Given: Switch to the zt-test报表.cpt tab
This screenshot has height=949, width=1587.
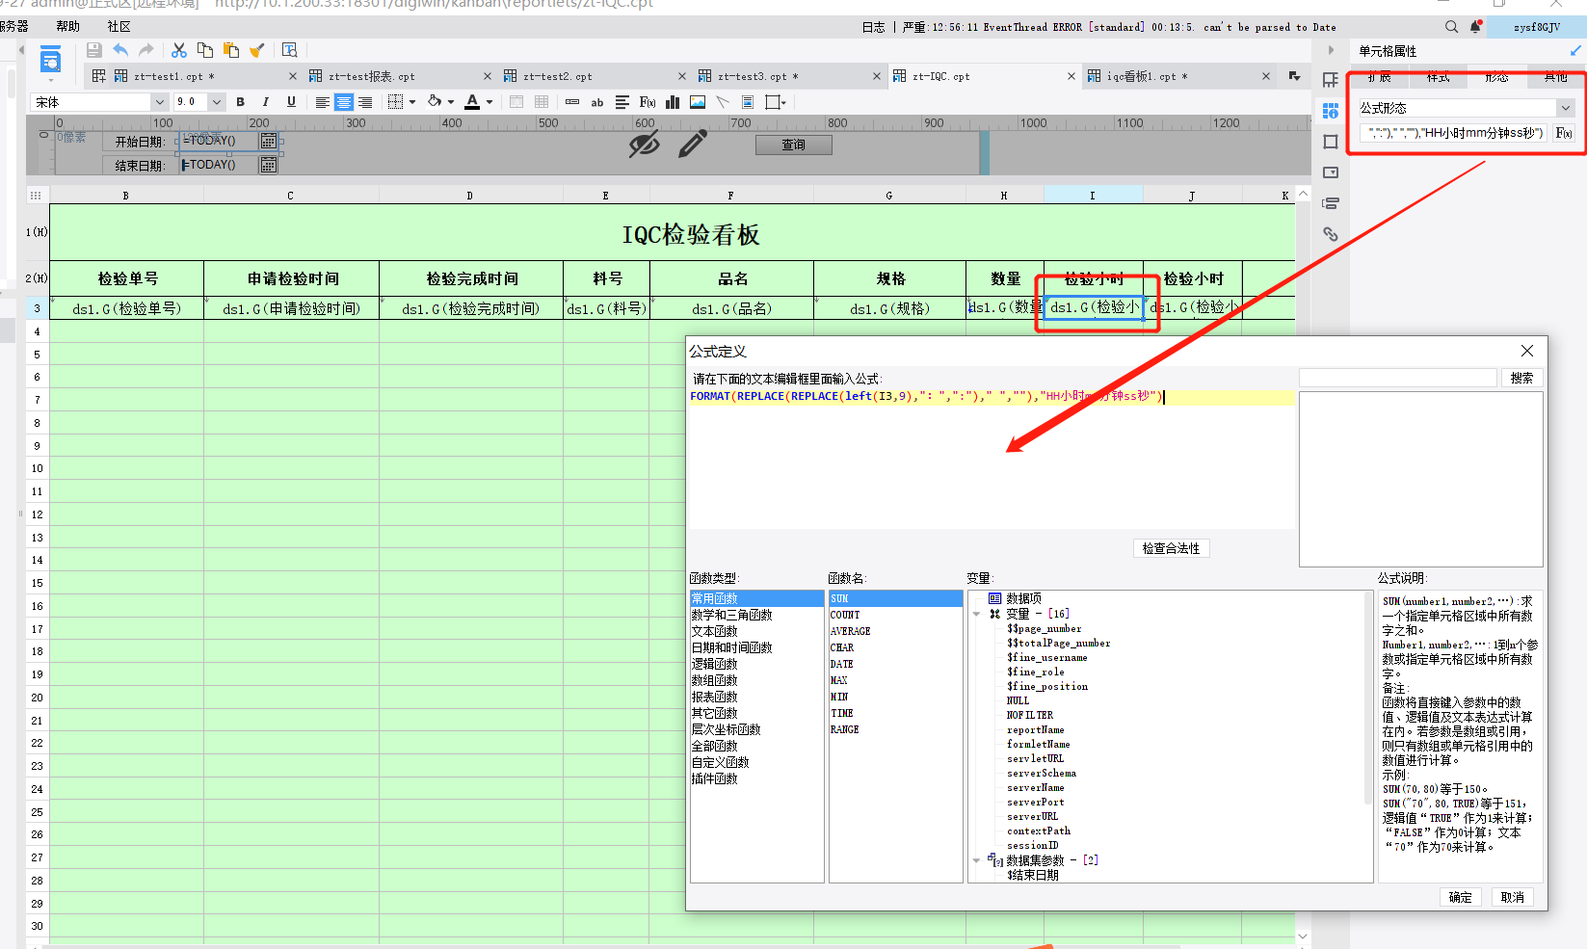Looking at the screenshot, I should [399, 76].
